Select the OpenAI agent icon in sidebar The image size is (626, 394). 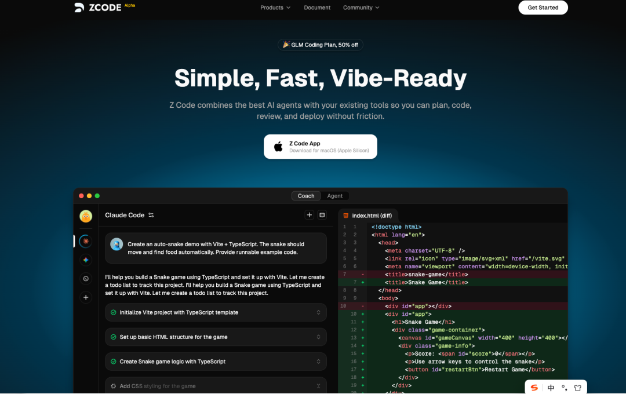coord(86,279)
